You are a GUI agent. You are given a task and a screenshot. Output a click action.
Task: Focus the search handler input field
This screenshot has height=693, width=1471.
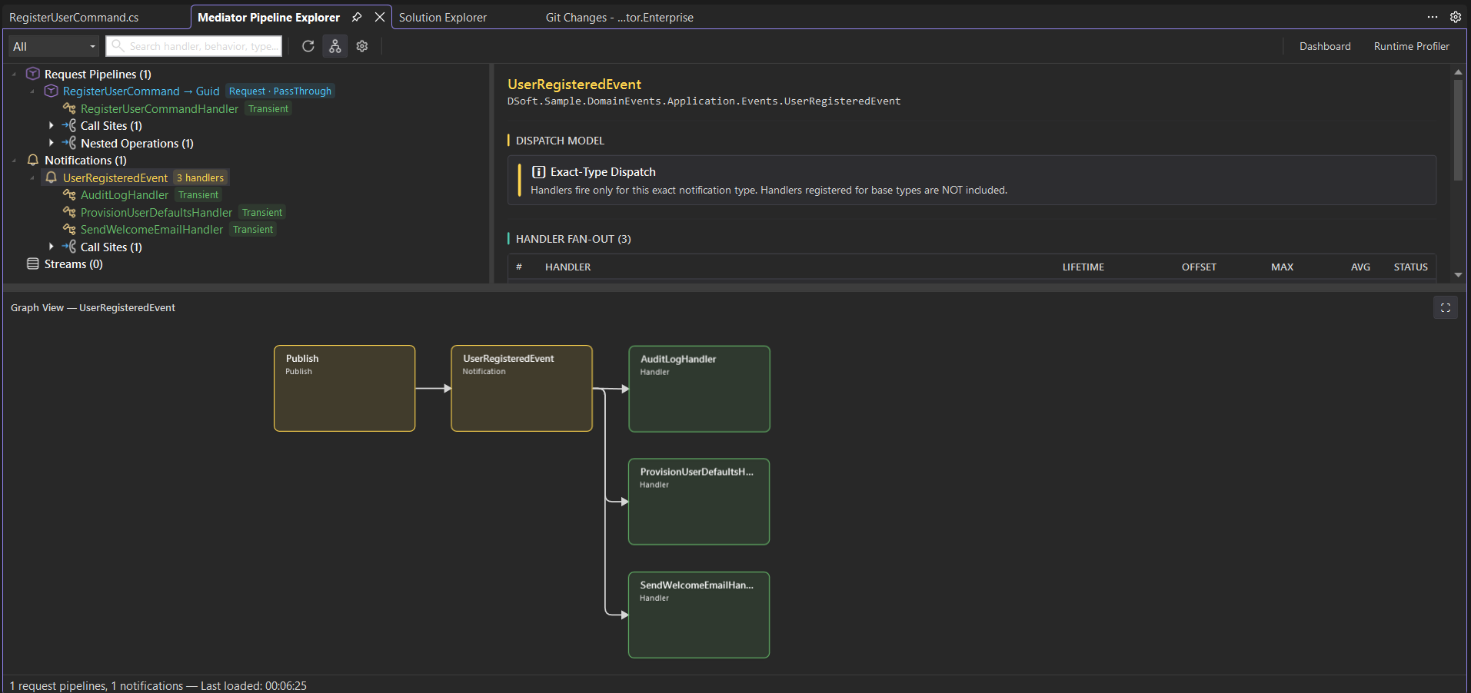pos(194,46)
